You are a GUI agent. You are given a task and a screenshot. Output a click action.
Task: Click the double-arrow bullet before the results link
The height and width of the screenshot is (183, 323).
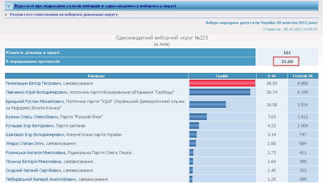click(x=6, y=15)
